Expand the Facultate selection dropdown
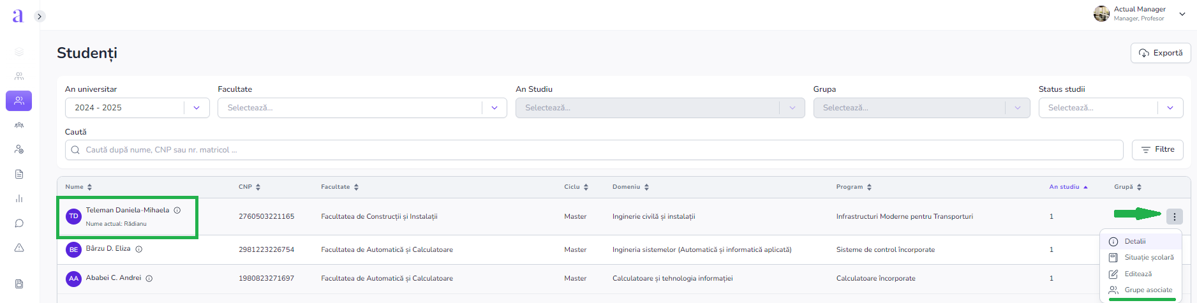 (358, 108)
